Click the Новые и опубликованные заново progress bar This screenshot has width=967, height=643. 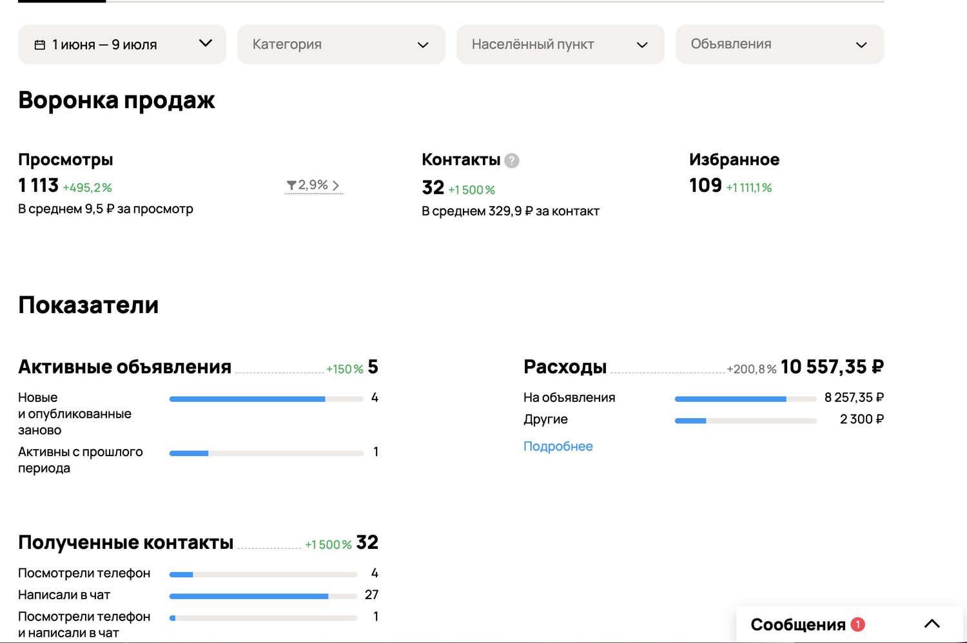point(267,399)
